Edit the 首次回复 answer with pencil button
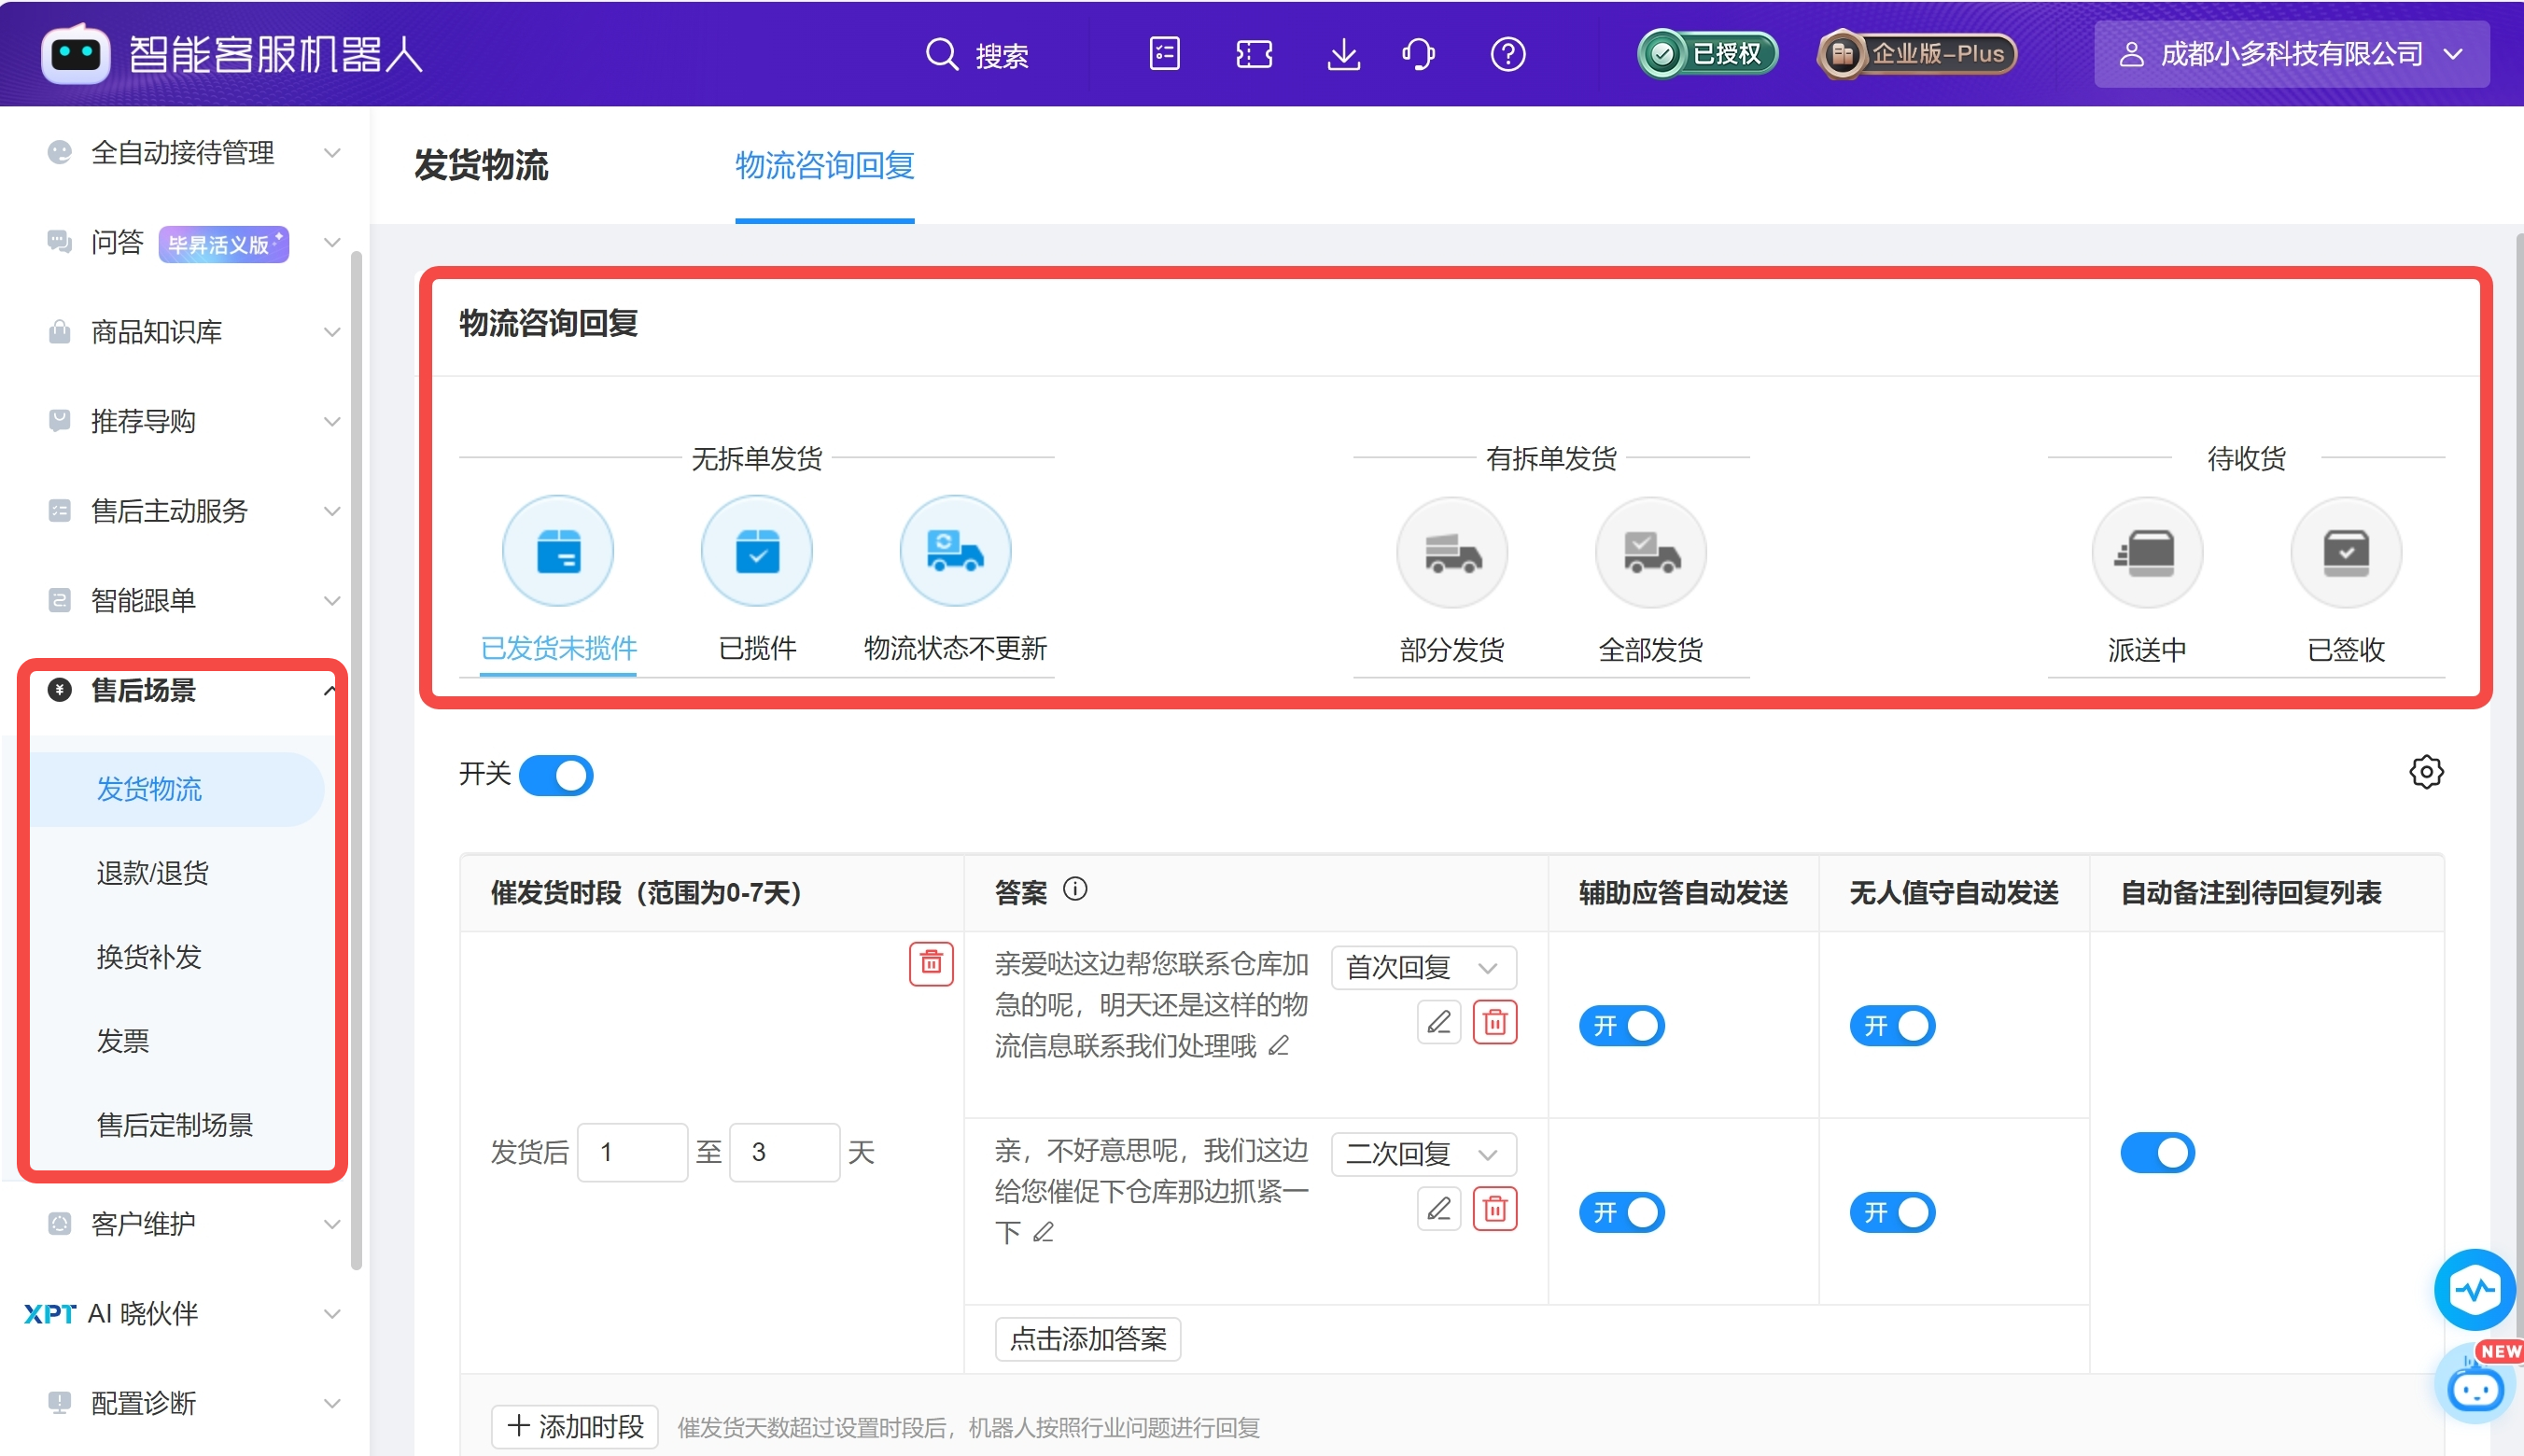 1439,1022
